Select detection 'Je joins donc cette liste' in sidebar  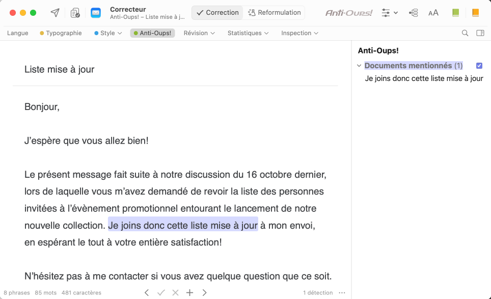424,78
